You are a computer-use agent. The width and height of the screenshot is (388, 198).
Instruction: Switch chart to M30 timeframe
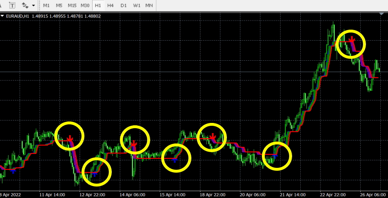point(85,5)
